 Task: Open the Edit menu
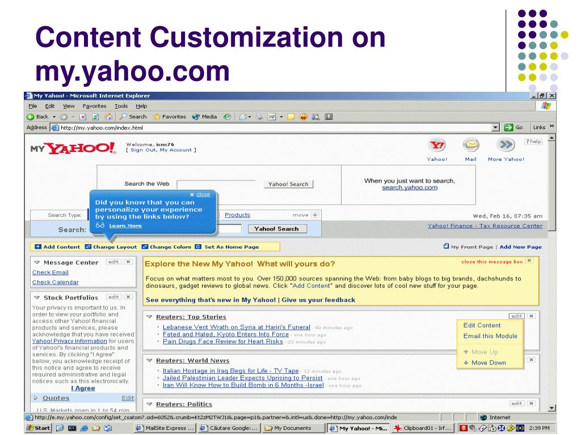pos(50,106)
